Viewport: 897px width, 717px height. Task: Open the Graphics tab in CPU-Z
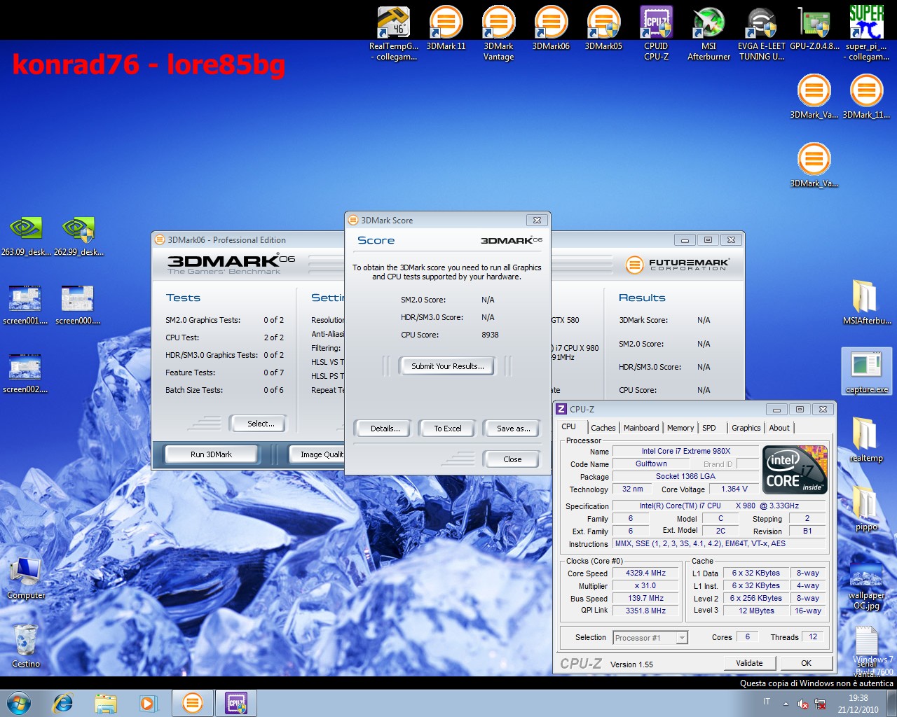pyautogui.click(x=746, y=428)
